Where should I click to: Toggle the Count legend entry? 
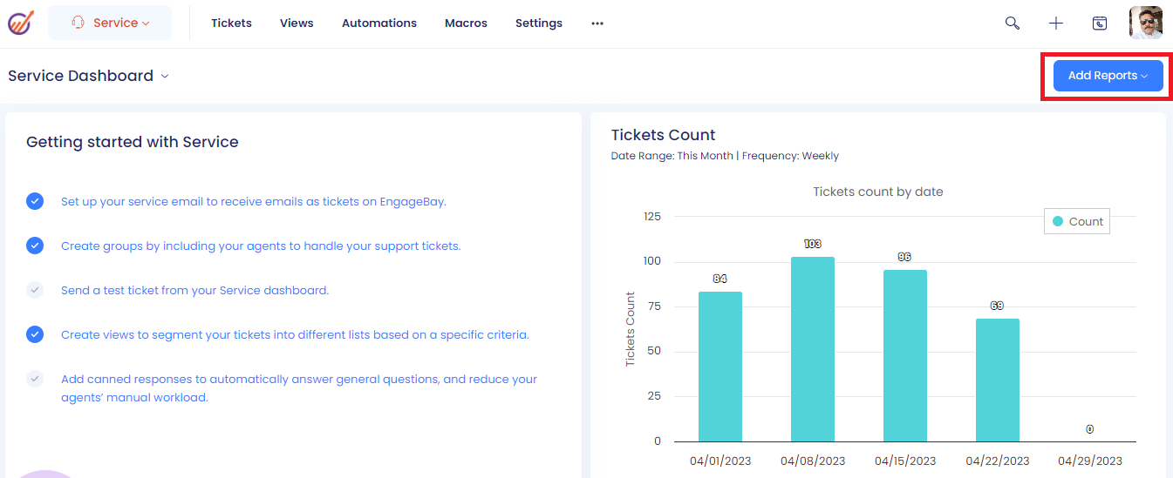click(x=1077, y=221)
